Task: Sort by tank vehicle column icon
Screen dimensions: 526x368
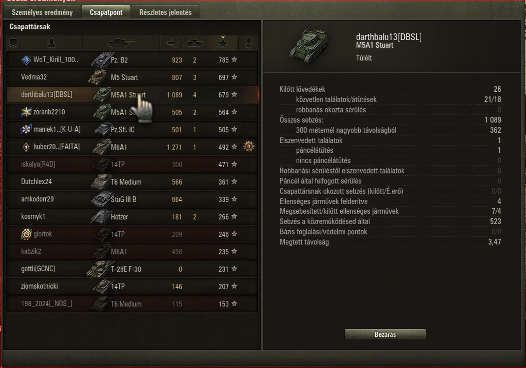Action: point(121,43)
